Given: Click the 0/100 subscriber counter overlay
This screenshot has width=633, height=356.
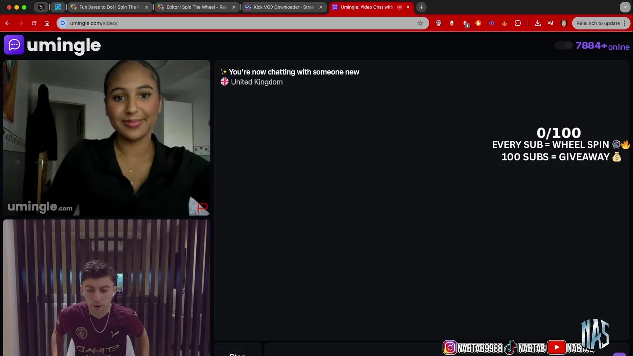Looking at the screenshot, I should click(x=558, y=133).
